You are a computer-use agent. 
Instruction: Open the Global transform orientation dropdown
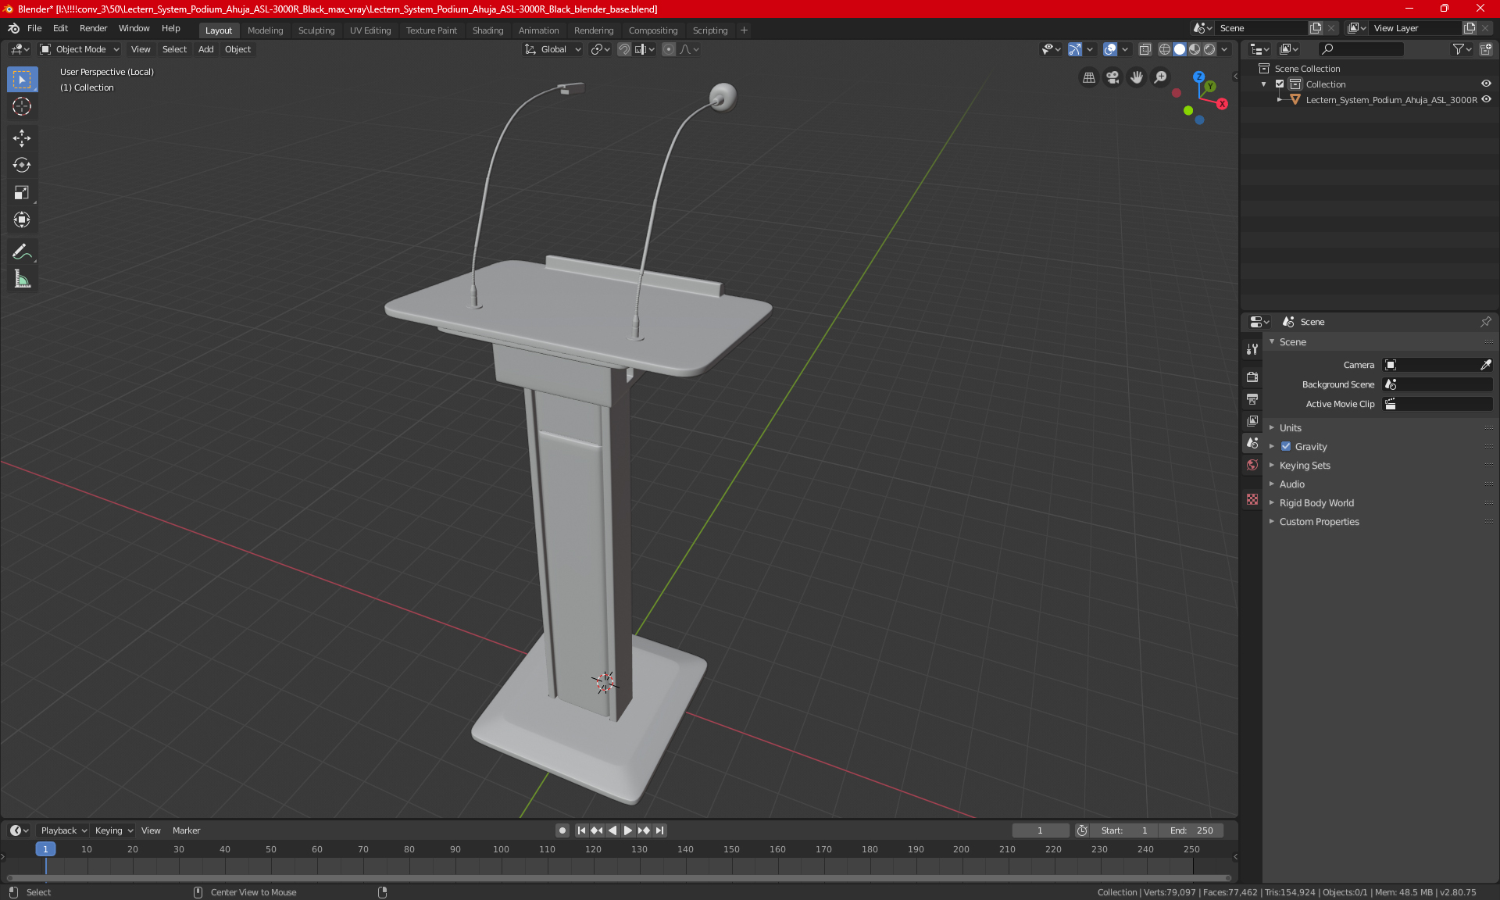[553, 49]
